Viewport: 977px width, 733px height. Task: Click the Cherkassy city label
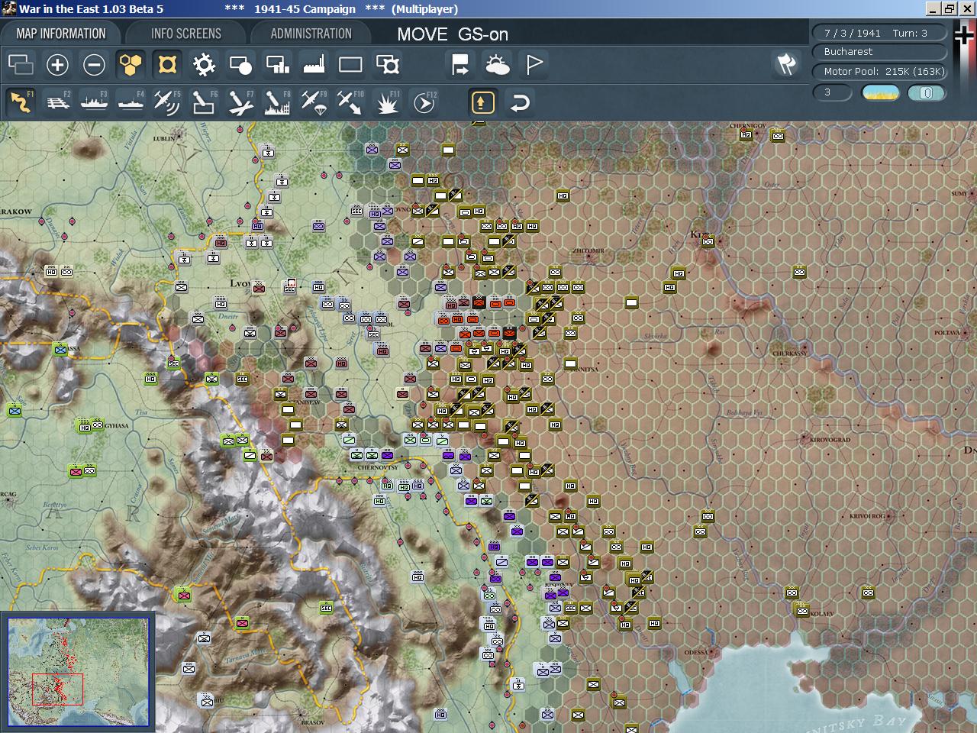[x=789, y=354]
